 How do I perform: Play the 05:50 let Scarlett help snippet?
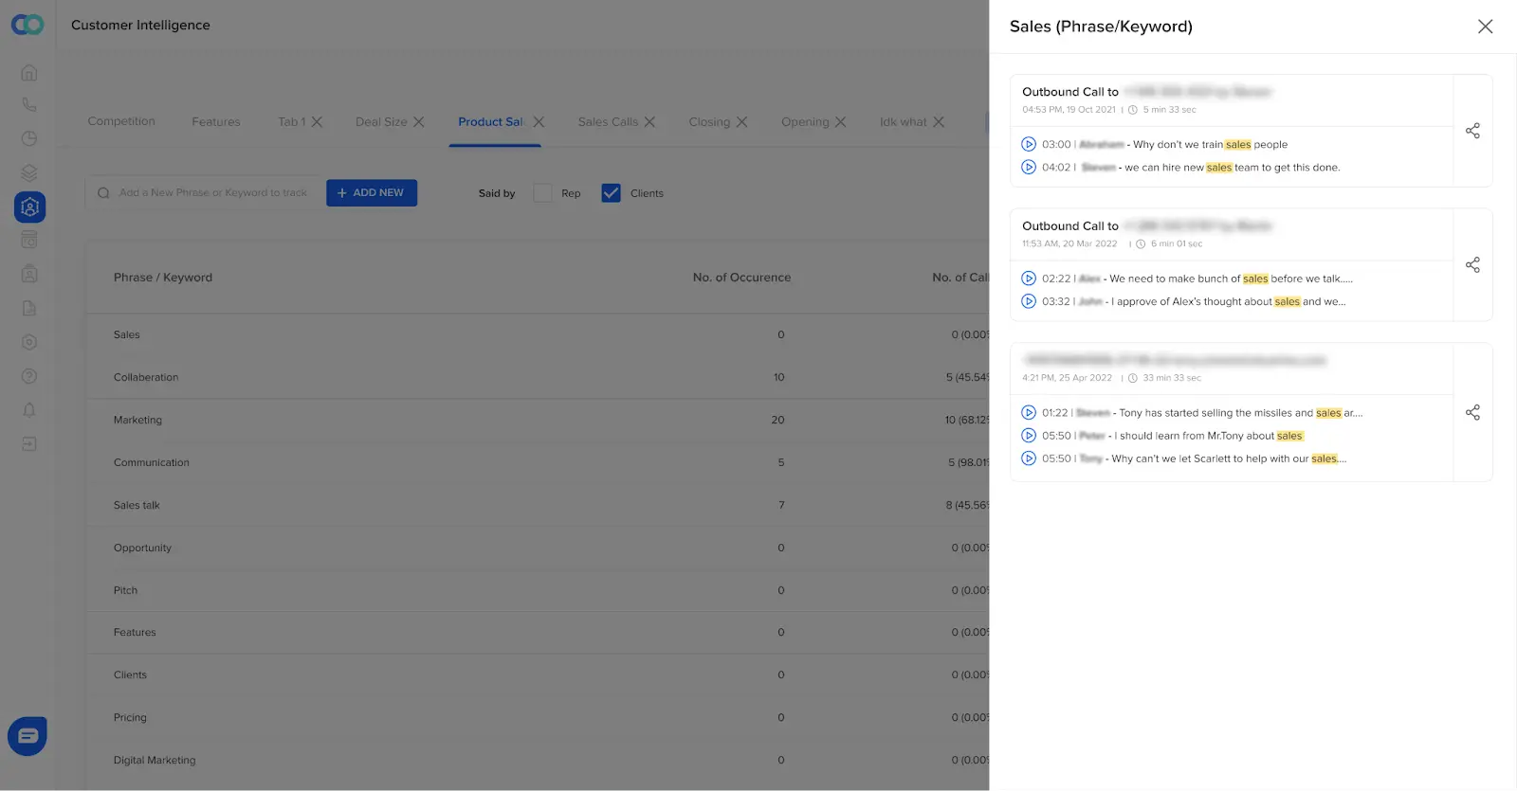(1029, 458)
